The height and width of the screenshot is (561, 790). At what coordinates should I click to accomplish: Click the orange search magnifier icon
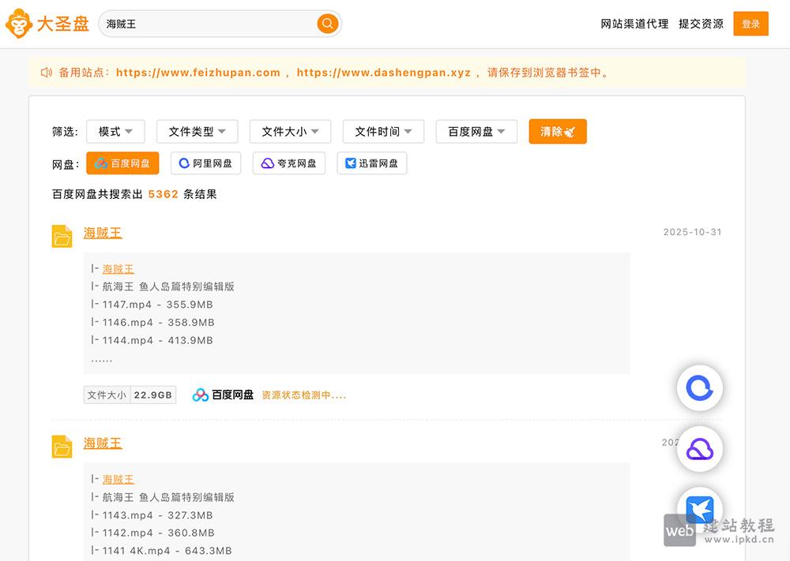click(x=327, y=24)
